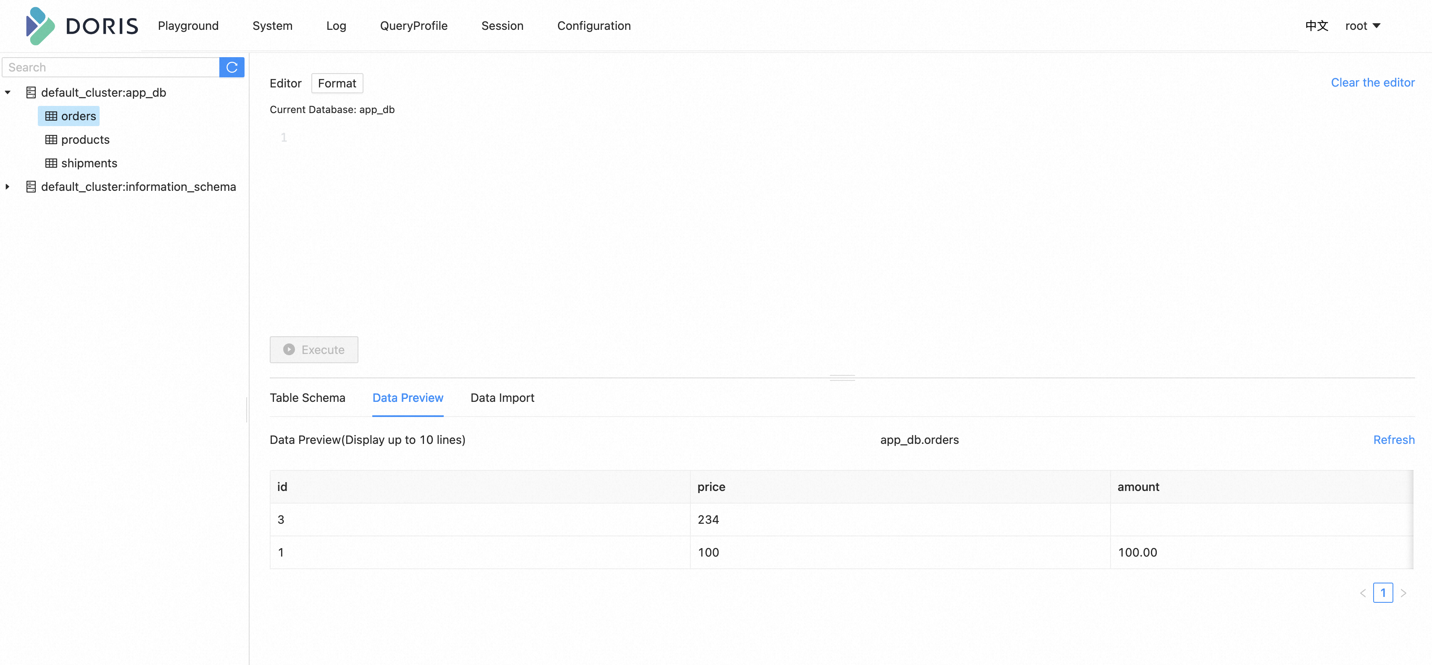
Task: Open the Configuration menu
Action: pos(594,26)
